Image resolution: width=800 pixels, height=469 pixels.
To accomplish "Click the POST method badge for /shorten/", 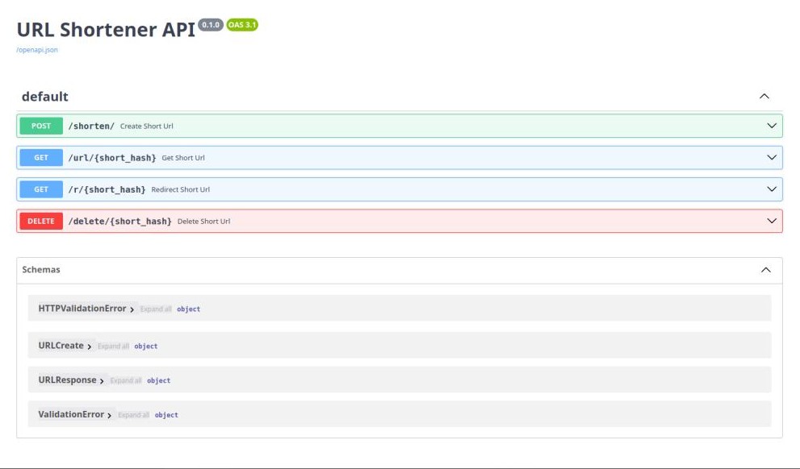I will click(x=40, y=126).
